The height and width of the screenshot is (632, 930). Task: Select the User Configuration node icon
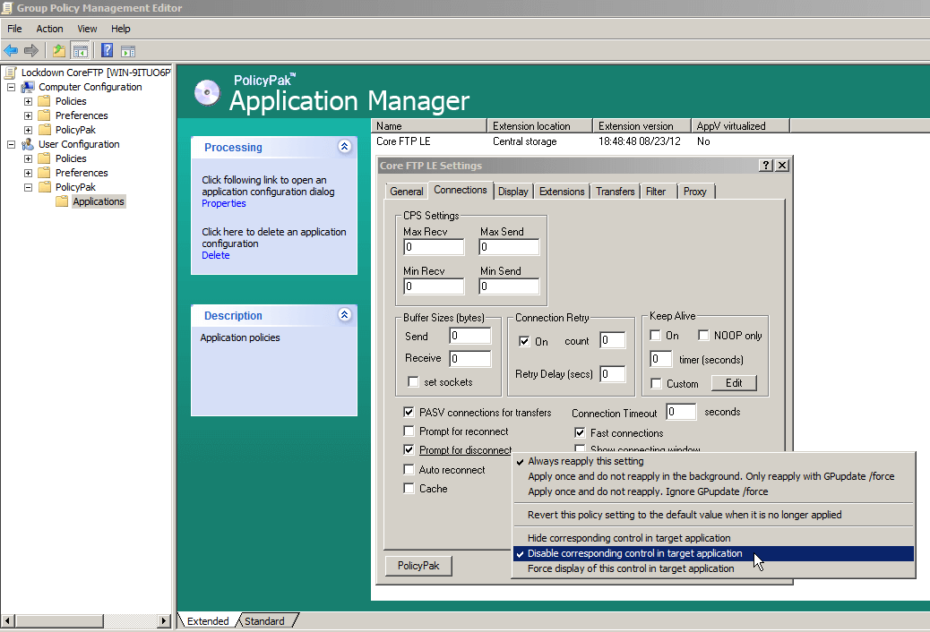click(x=27, y=144)
